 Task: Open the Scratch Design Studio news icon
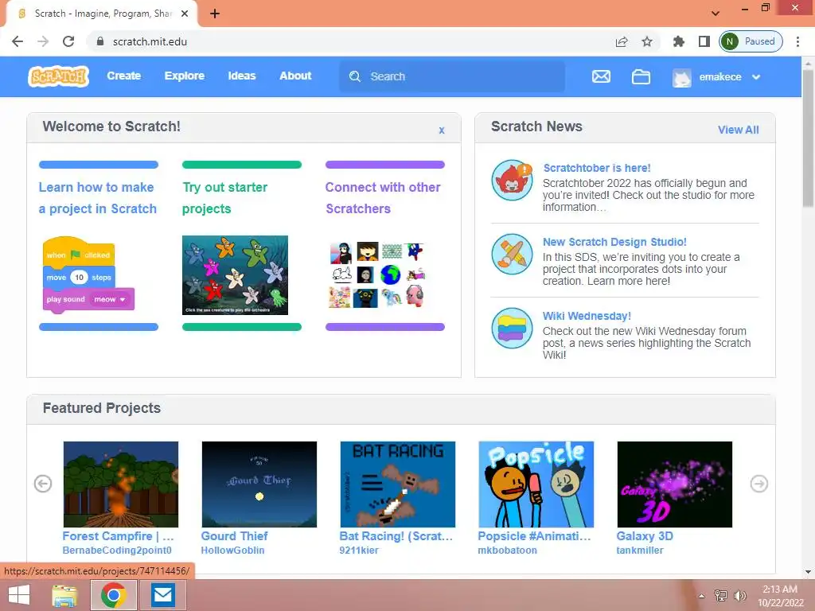(512, 254)
